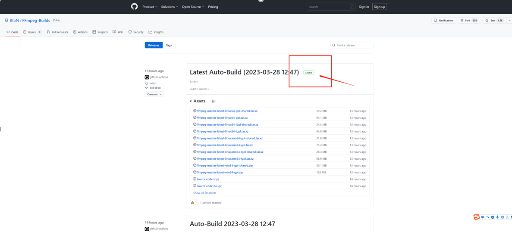
Task: Download ffmpeg-master-latest-linux64-gpl-shared.tar.xz
Action: tap(226, 111)
